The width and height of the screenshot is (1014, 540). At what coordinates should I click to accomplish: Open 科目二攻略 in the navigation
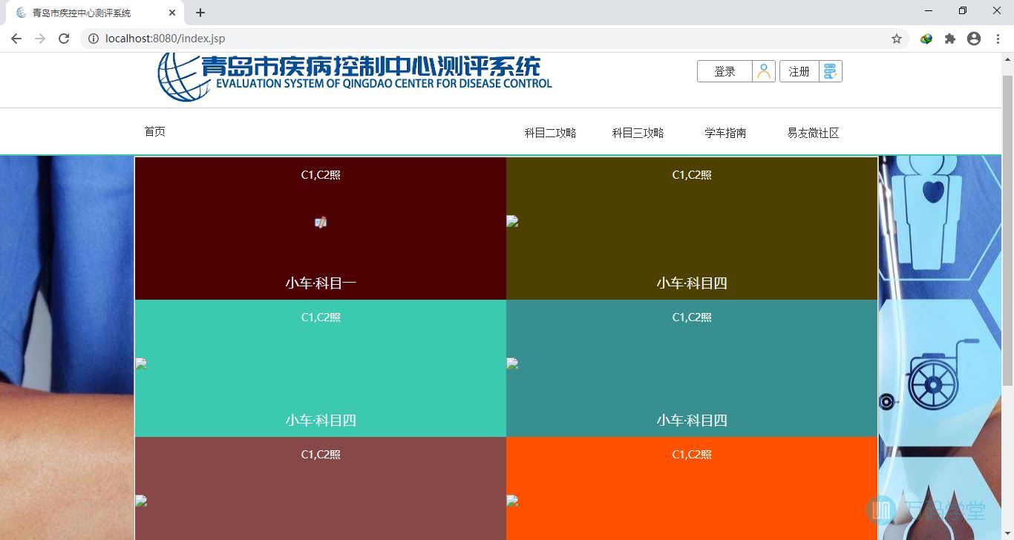coord(550,133)
